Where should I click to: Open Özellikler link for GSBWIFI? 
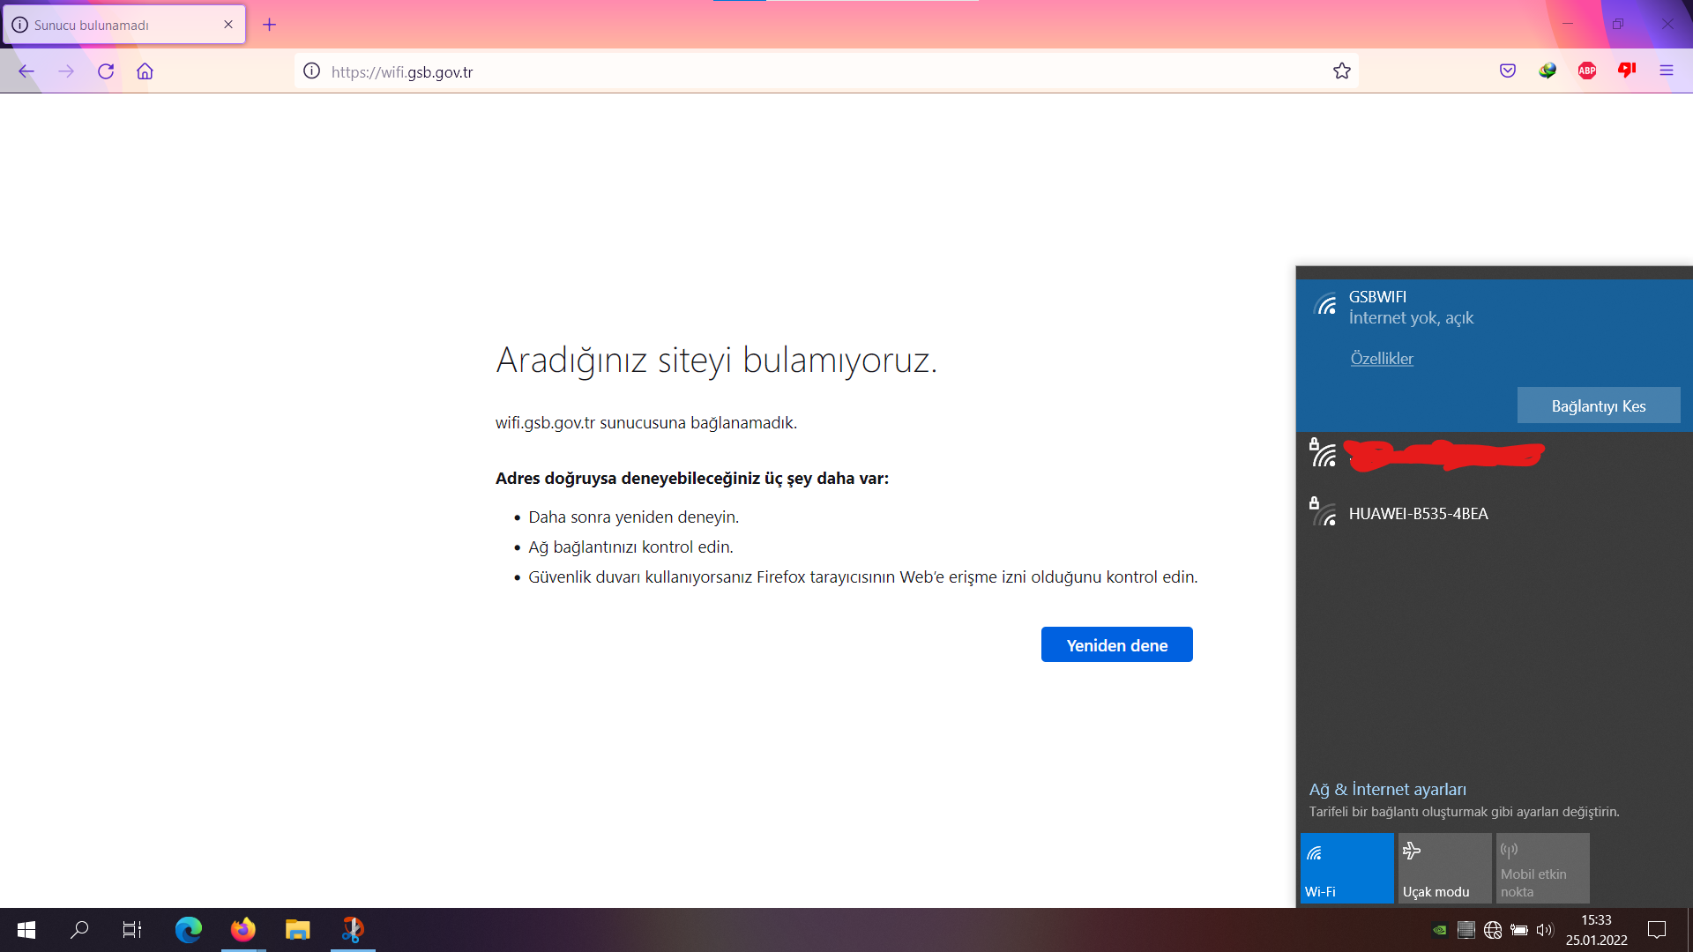tap(1381, 359)
